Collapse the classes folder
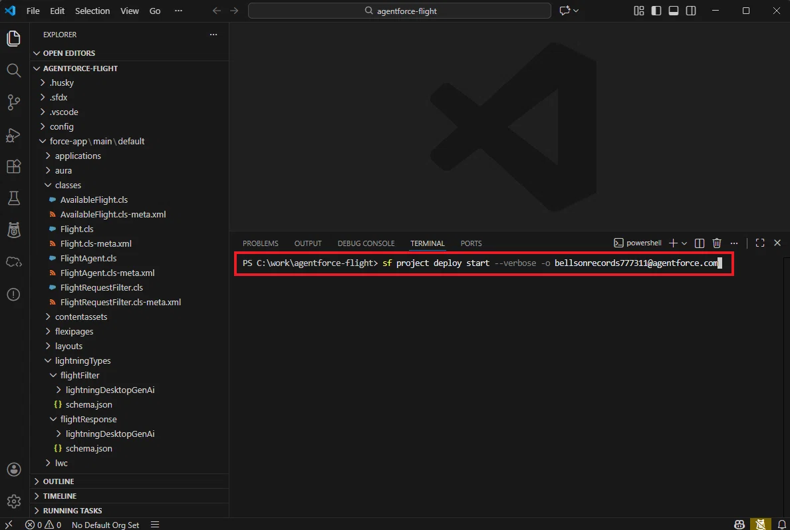Image resolution: width=790 pixels, height=530 pixels. [x=68, y=185]
